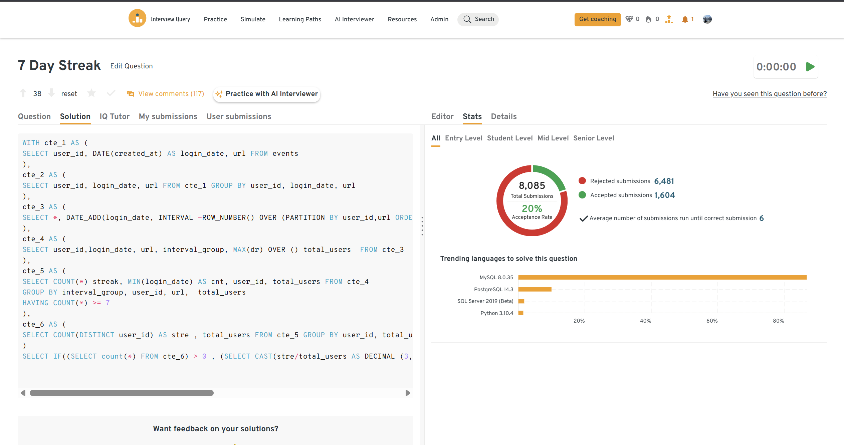
Task: Open the Practice menu
Action: coord(215,19)
